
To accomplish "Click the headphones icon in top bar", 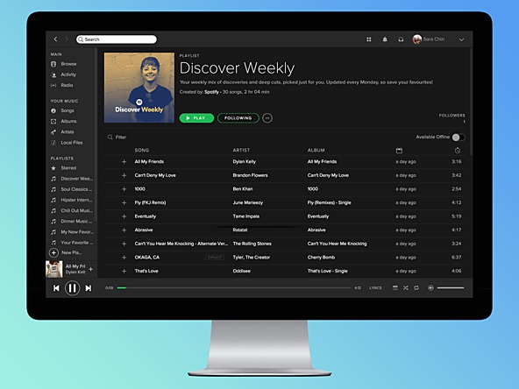I will tap(401, 39).
